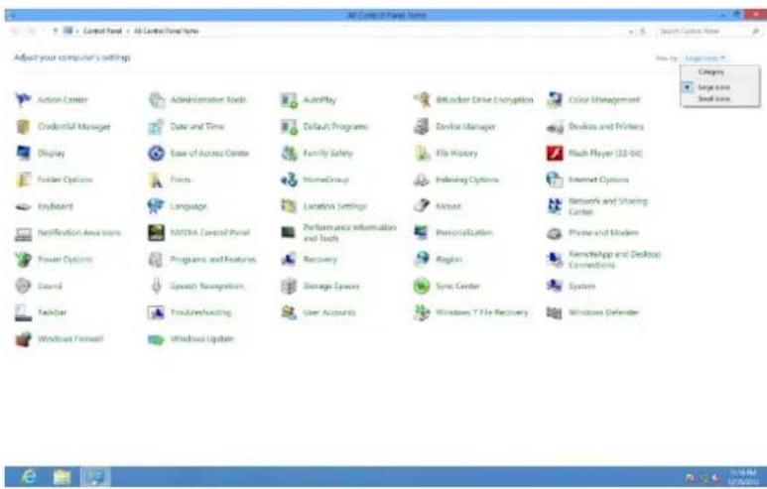Open the Devices and Printers icon
This screenshot has height=489, width=767.
[x=555, y=127]
